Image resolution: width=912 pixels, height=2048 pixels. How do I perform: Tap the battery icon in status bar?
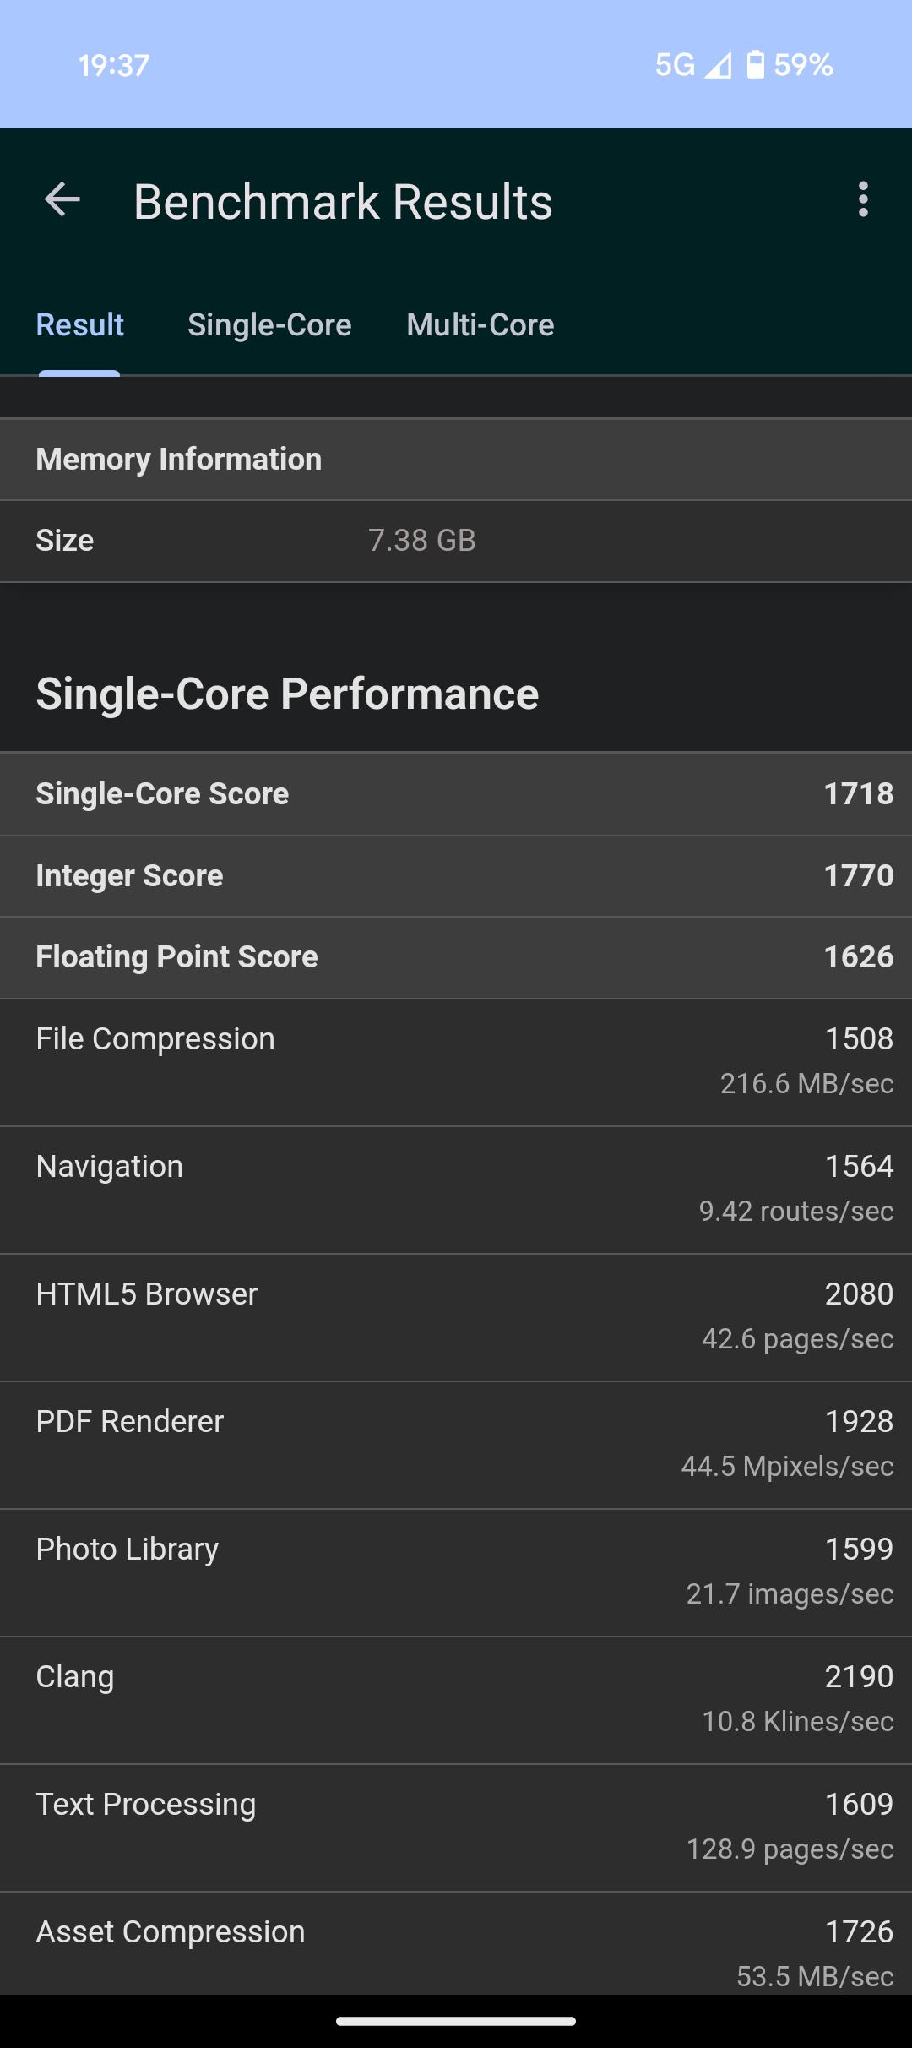[x=756, y=65]
